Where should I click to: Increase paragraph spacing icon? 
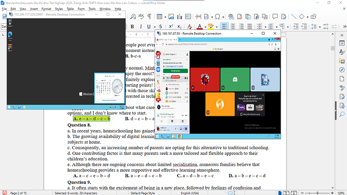(x=326, y=27)
